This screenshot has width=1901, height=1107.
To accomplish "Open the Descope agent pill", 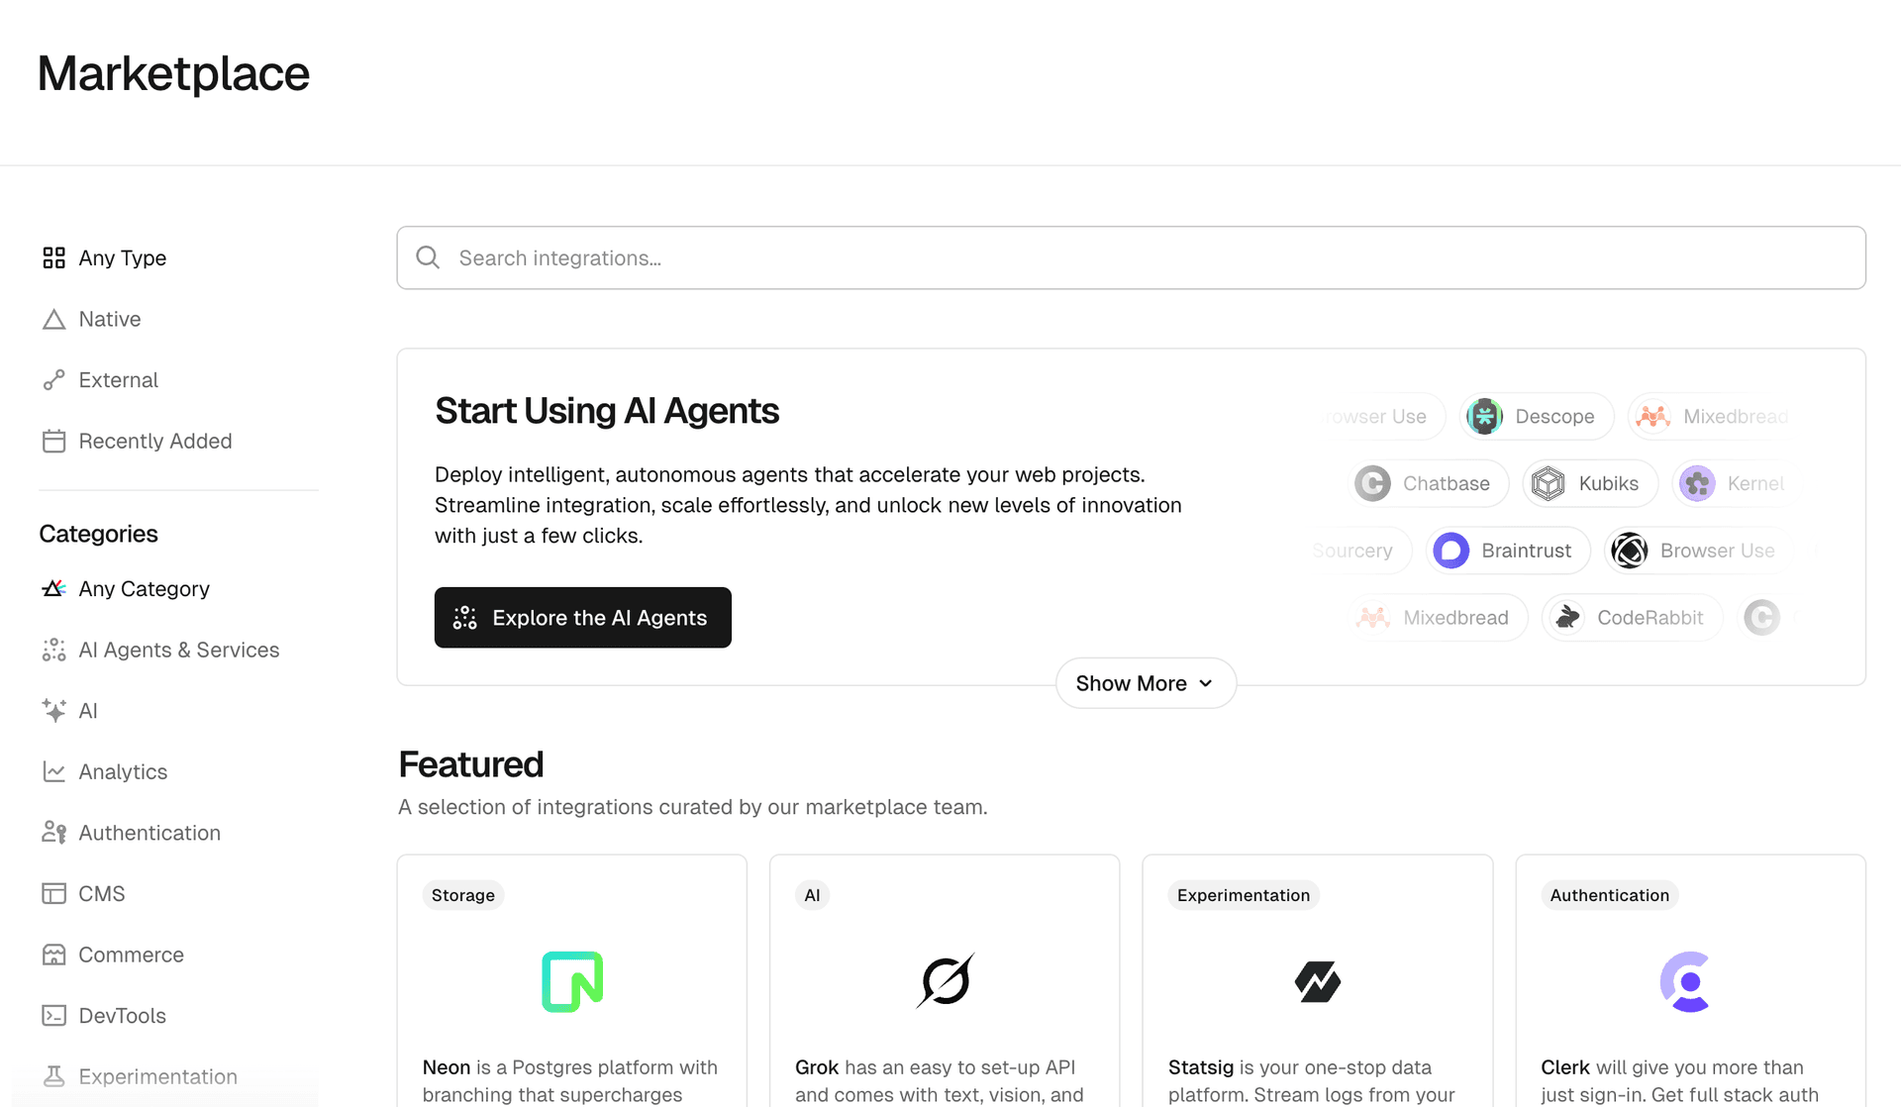I will [x=1536, y=416].
